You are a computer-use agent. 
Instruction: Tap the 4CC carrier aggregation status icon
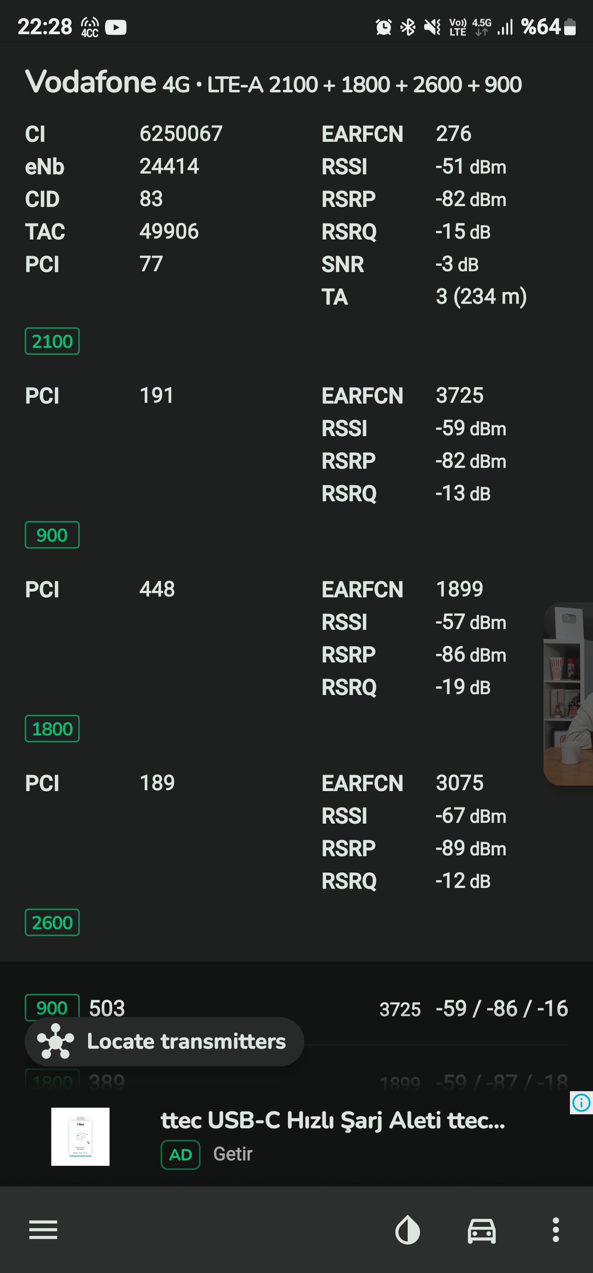[x=90, y=27]
